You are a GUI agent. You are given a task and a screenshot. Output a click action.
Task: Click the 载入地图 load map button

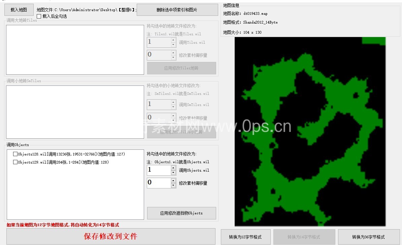19,10
